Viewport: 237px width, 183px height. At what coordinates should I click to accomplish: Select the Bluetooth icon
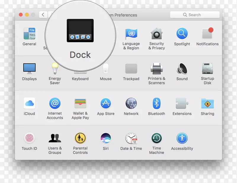pos(156,104)
